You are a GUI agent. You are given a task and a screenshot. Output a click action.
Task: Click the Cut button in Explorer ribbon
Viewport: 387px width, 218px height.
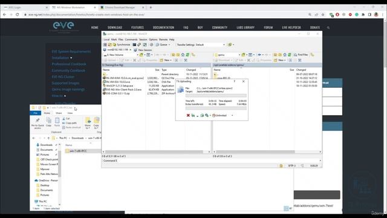(x=66, y=119)
